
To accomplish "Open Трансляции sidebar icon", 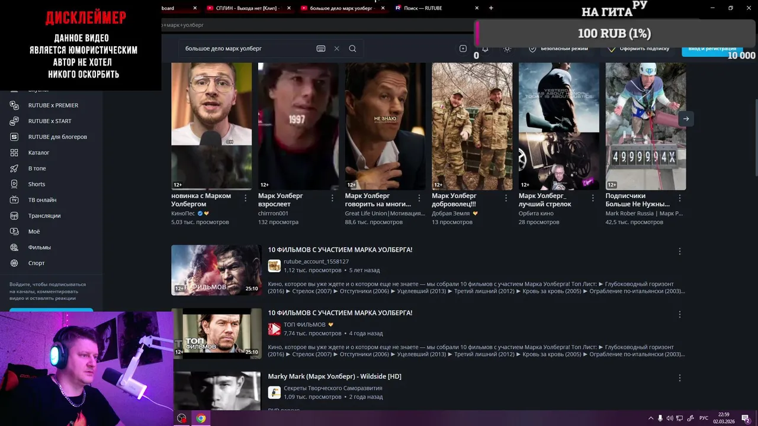I will click(15, 216).
